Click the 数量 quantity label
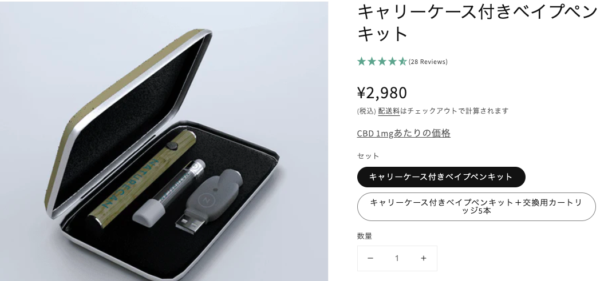 point(365,236)
